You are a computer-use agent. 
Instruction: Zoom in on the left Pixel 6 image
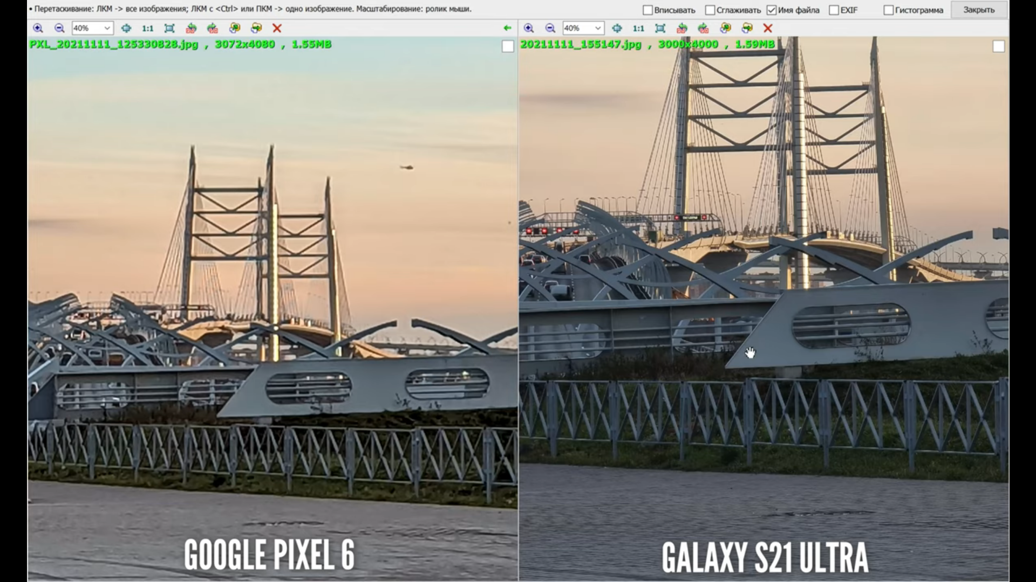click(x=38, y=28)
